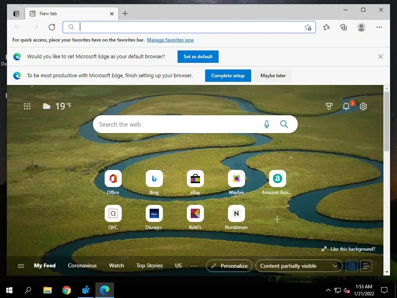Add this page to favorites star icon
Image resolution: width=397 pixels, height=298 pixels.
click(308, 28)
